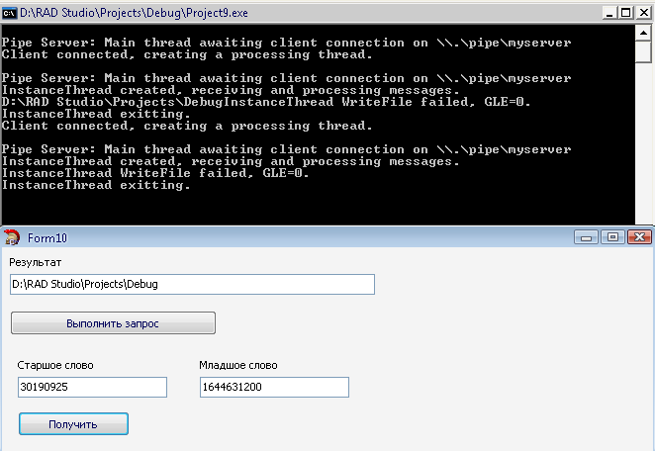
Task: Click the last InstanceThread exitting. console line
Action: pyautogui.click(x=96, y=185)
